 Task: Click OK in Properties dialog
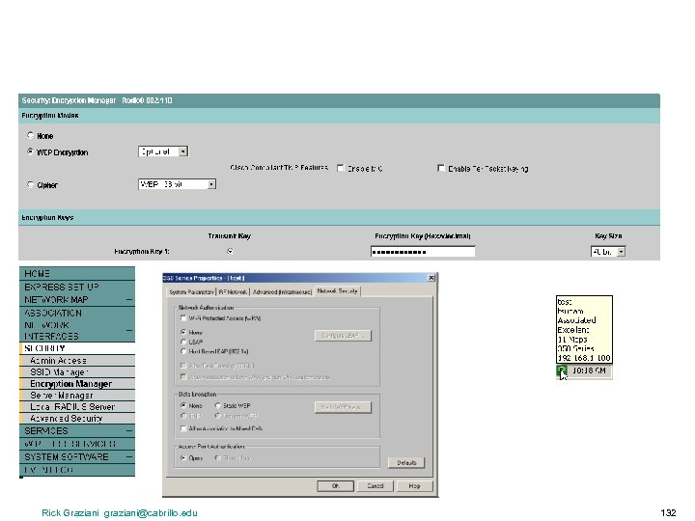pyautogui.click(x=336, y=486)
